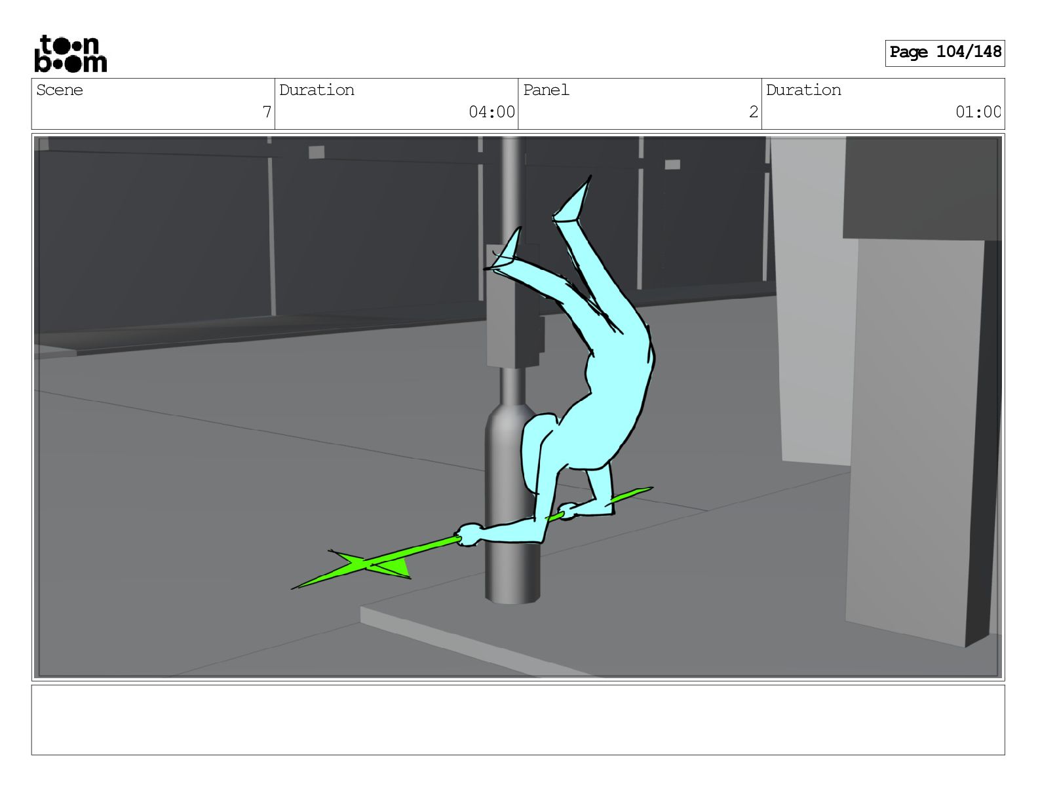Screen dimensions: 1038x802
Task: Select the Scene label text
Action: pyautogui.click(x=60, y=90)
